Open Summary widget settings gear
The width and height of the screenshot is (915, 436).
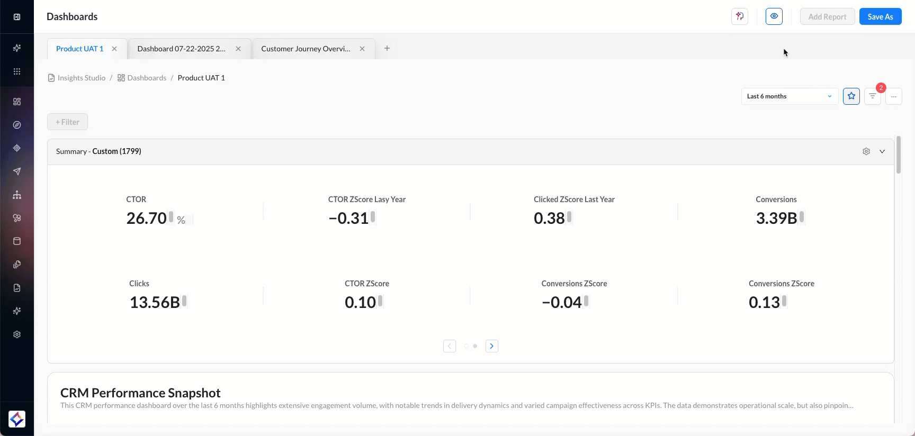tap(866, 151)
